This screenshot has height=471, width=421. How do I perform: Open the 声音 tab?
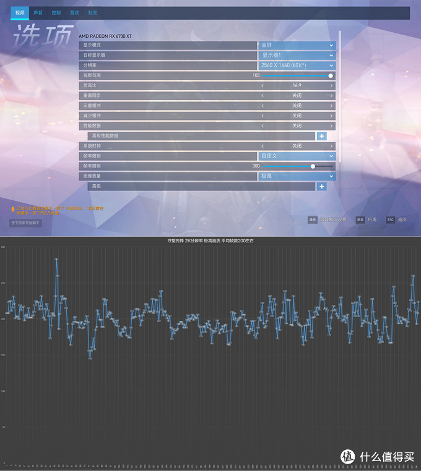38,13
